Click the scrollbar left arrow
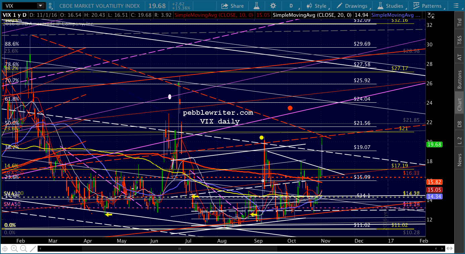This screenshot has width=465, height=254. click(x=40, y=249)
